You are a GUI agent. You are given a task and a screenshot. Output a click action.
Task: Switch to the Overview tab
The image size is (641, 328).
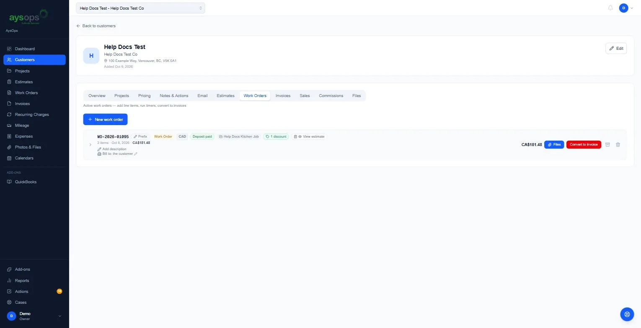click(97, 96)
